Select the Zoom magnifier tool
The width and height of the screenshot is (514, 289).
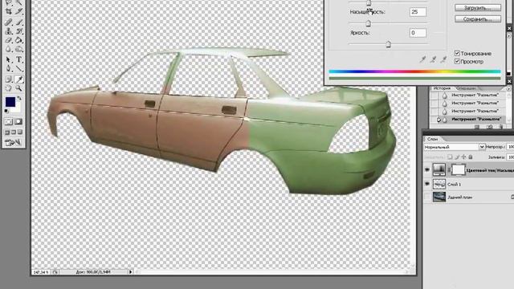[x=19, y=88]
